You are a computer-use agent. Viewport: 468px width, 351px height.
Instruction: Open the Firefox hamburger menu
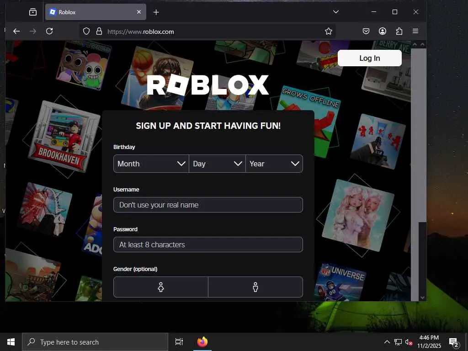(x=415, y=31)
